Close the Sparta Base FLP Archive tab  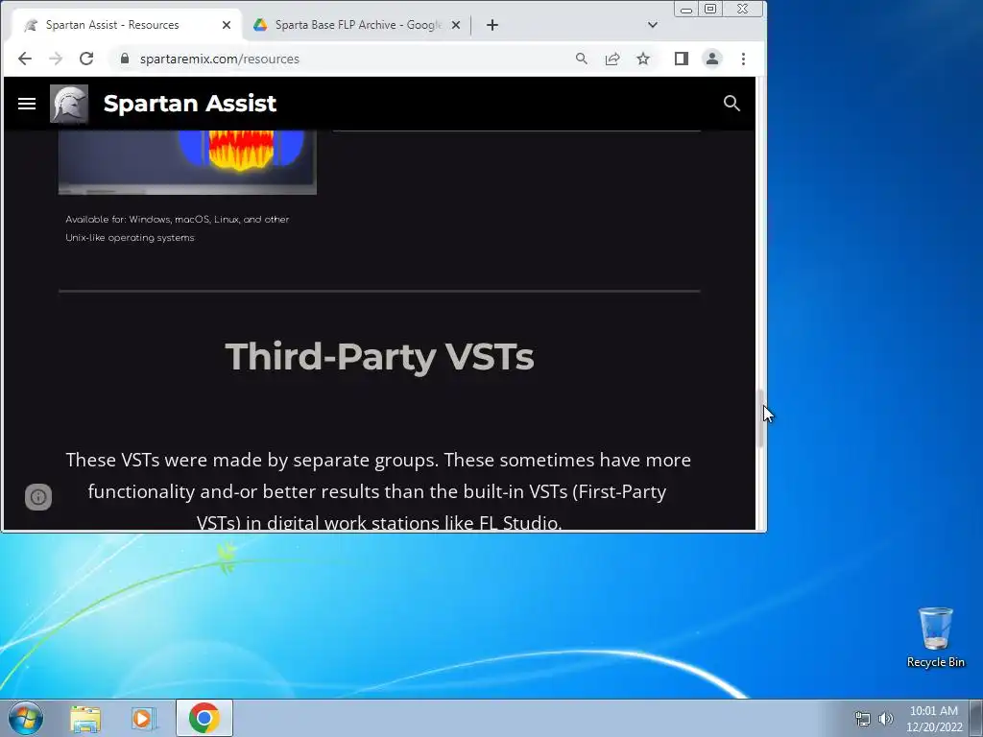(456, 25)
